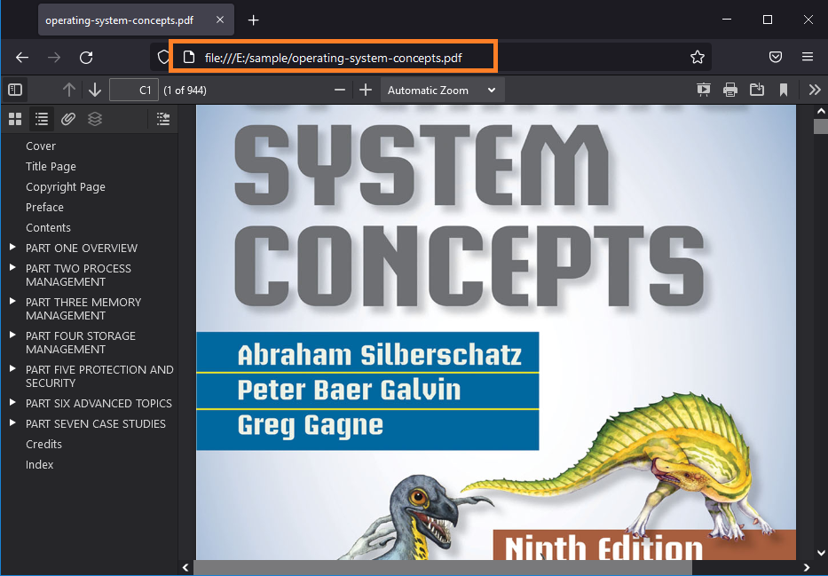Open Credits outline entry
The image size is (828, 576).
click(x=43, y=445)
